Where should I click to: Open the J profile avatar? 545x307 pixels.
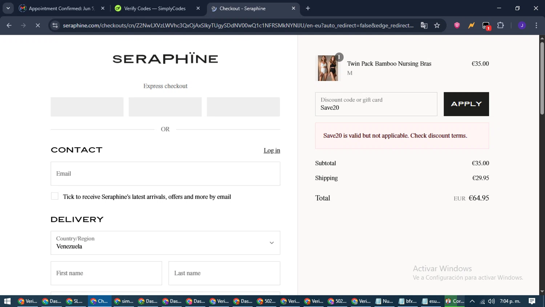tap(522, 25)
